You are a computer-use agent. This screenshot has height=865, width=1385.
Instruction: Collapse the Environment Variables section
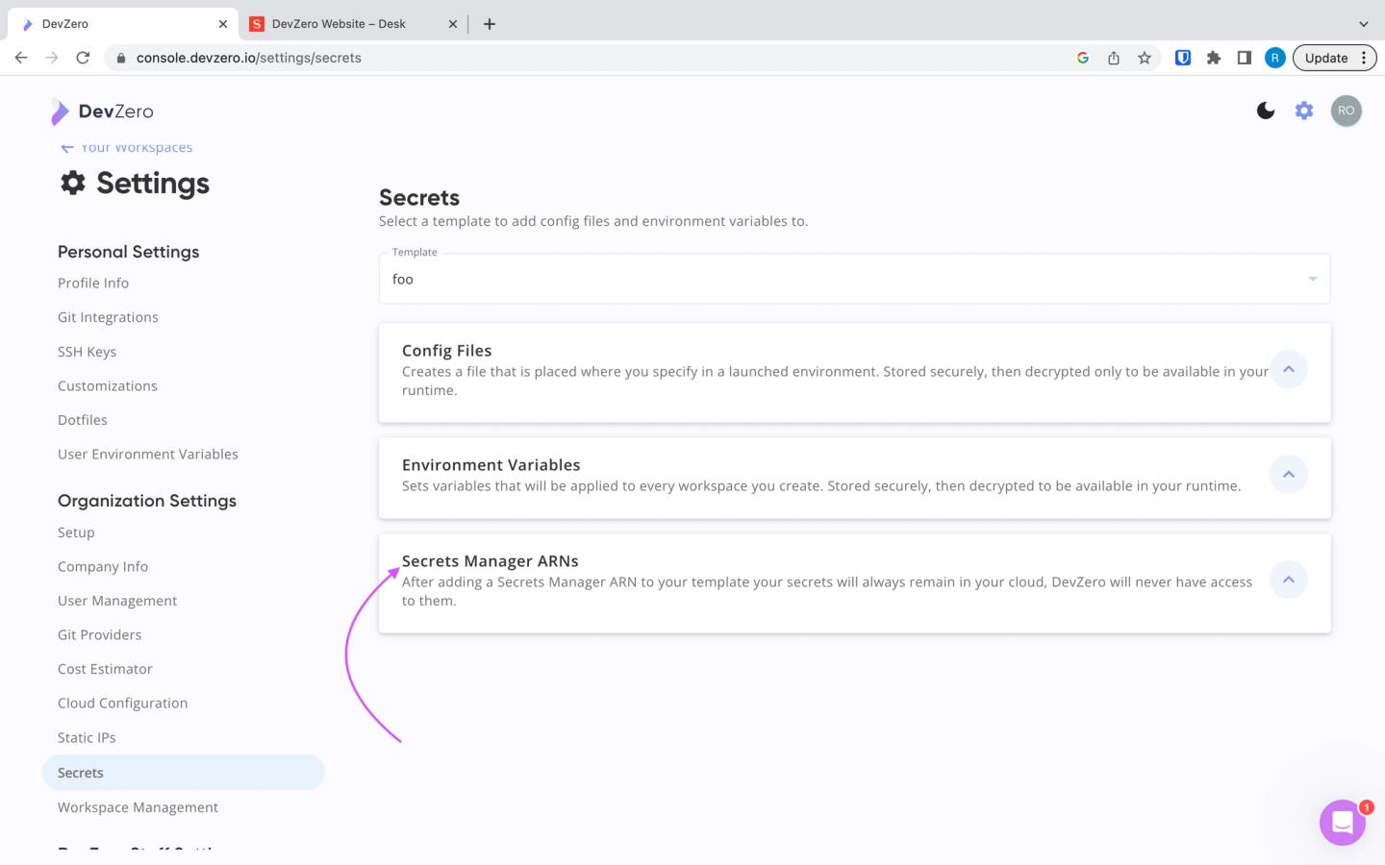1289,474
